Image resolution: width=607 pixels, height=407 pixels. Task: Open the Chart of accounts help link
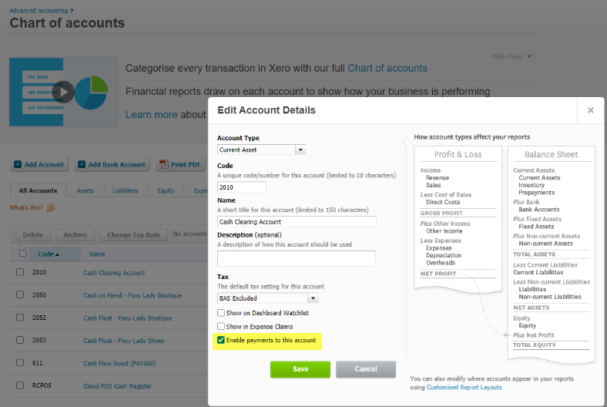pyautogui.click(x=387, y=68)
